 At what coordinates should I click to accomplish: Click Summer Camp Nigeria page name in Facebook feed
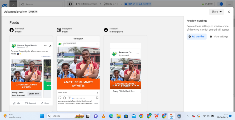[x=27, y=45]
